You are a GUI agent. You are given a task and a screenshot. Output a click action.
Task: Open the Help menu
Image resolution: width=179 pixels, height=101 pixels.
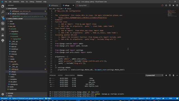pyautogui.click(x=45, y=2)
